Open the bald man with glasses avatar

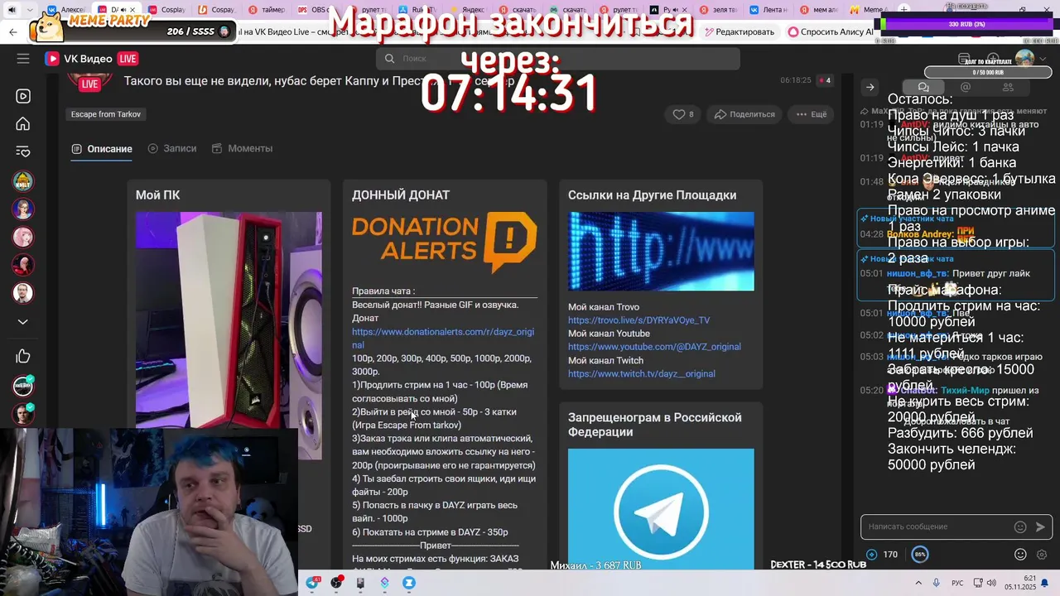23,293
